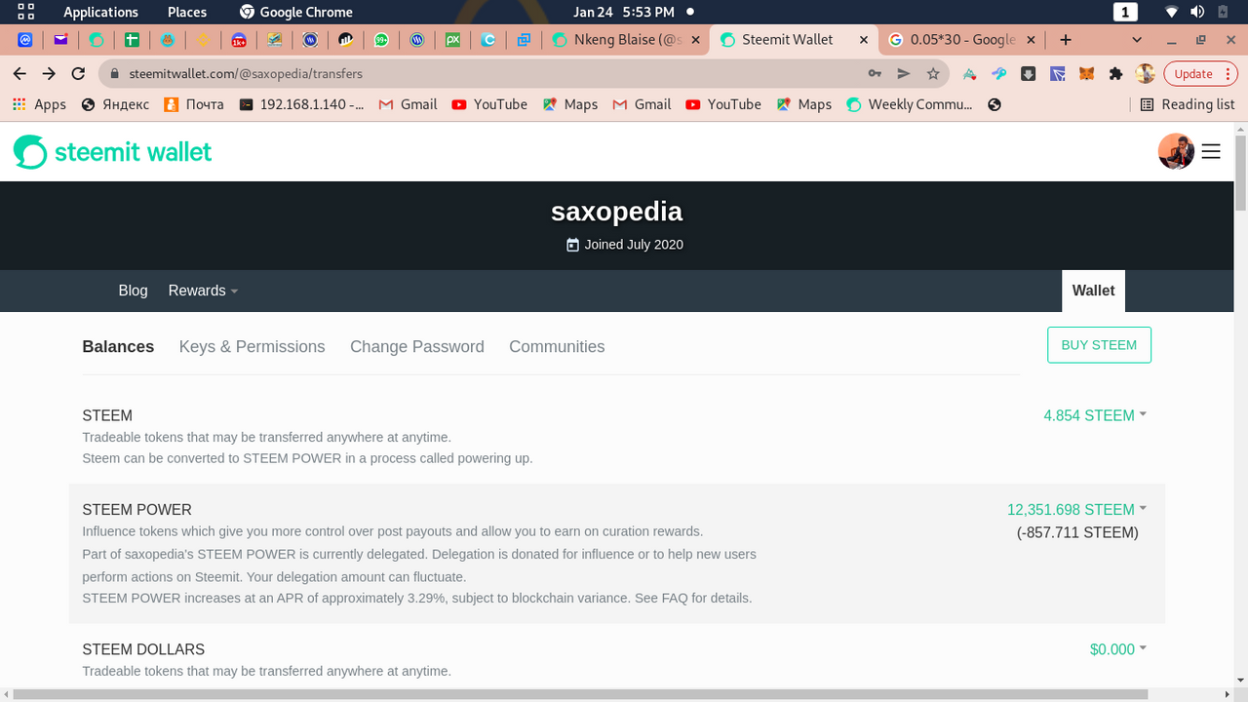
Task: Switch to the pinned PancakeSwap bunny tab
Action: click(168, 40)
